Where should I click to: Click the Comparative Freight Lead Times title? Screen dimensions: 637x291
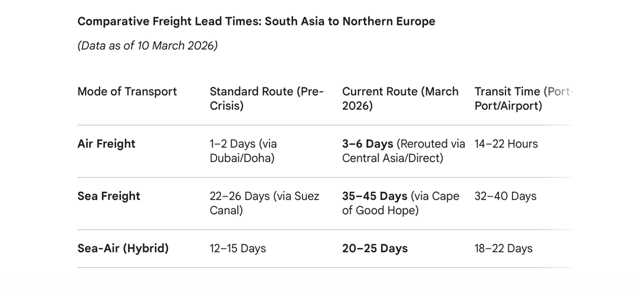click(256, 22)
